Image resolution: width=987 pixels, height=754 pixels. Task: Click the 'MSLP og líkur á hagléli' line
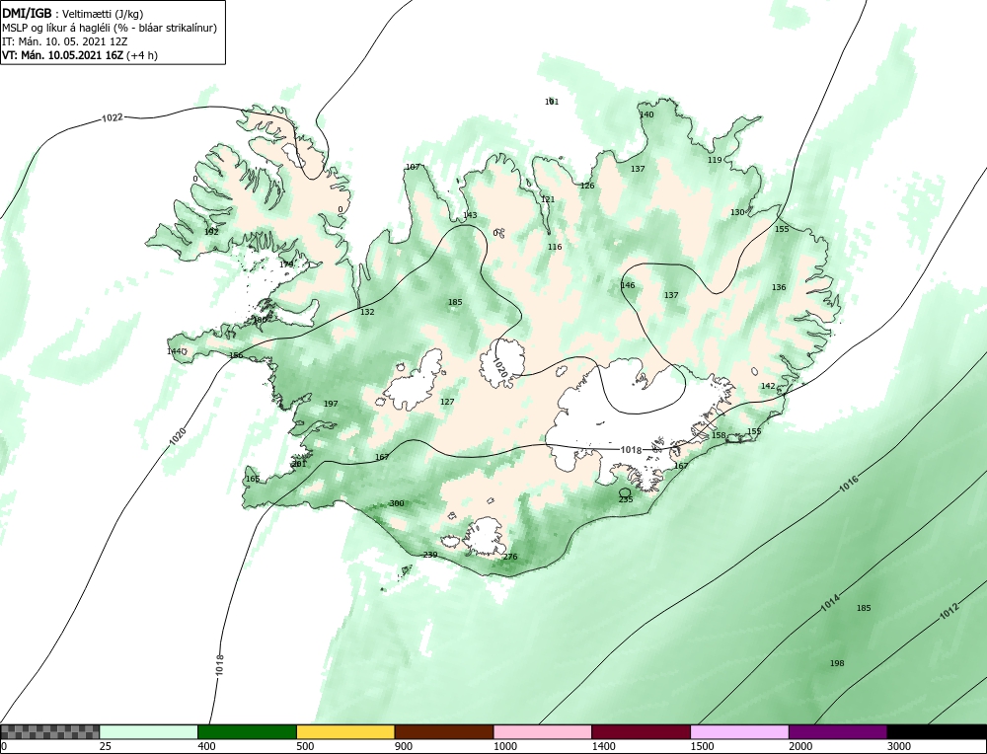coord(110,28)
